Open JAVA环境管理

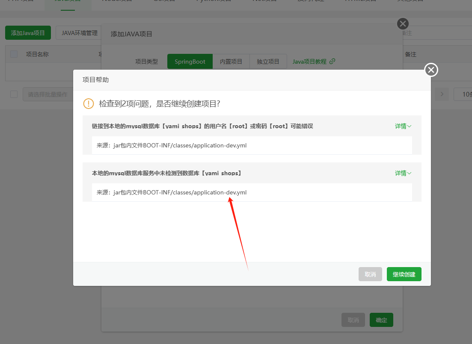(78, 32)
